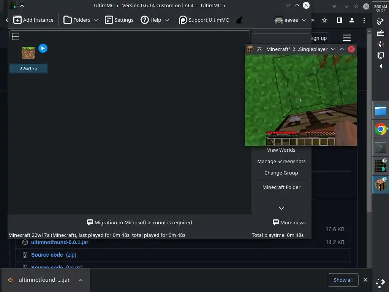Select the 22w17a instance label
This screenshot has height=292, width=389.
point(28,68)
